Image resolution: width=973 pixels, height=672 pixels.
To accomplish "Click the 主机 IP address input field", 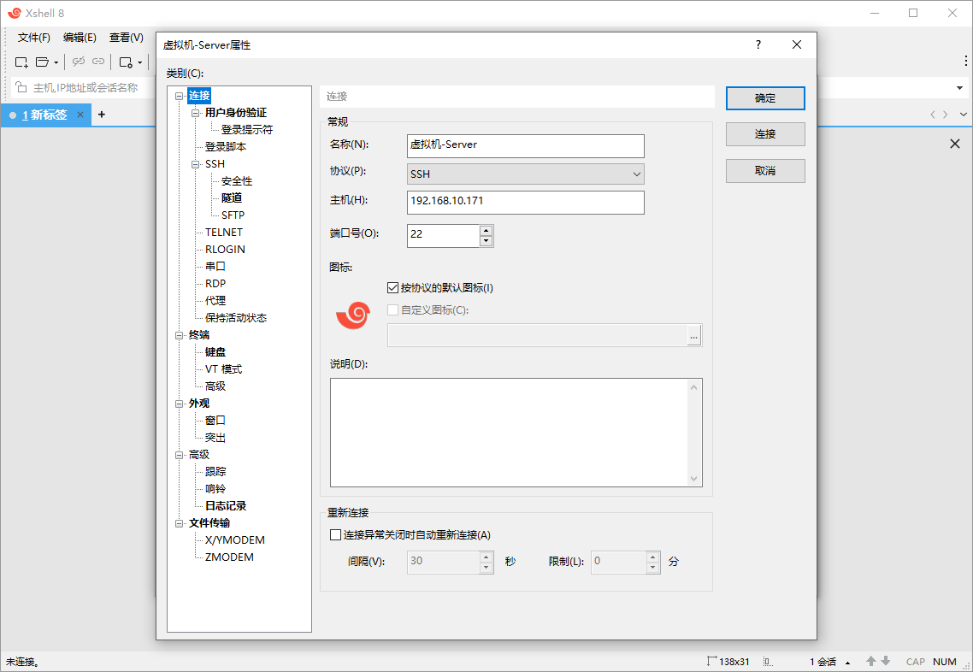I will [x=525, y=203].
